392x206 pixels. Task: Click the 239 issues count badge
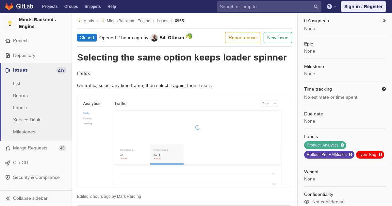61,70
